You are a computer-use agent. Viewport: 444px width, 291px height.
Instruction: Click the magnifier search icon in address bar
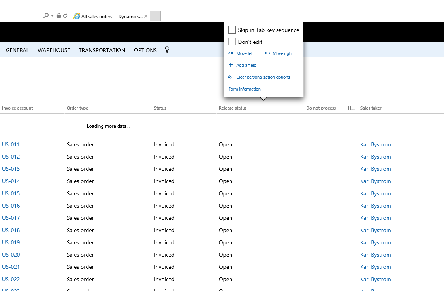coord(46,16)
